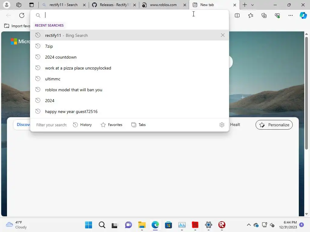310x232 pixels.
Task: Open Browser essentials heart icon
Action: click(x=277, y=15)
